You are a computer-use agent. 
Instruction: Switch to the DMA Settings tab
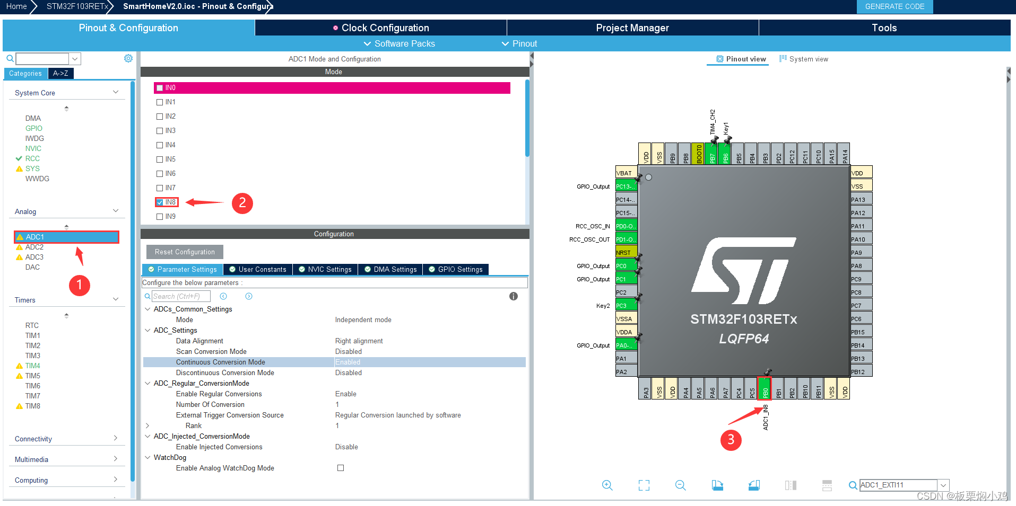click(x=390, y=269)
